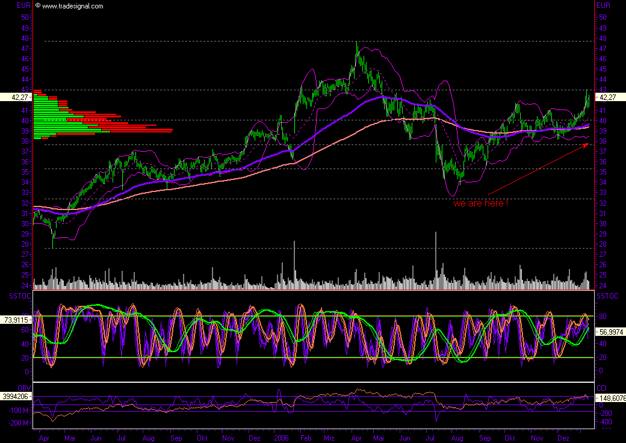Select the 148,6076 CCI value label
Viewport: 626px width, 443px height.
[x=610, y=398]
